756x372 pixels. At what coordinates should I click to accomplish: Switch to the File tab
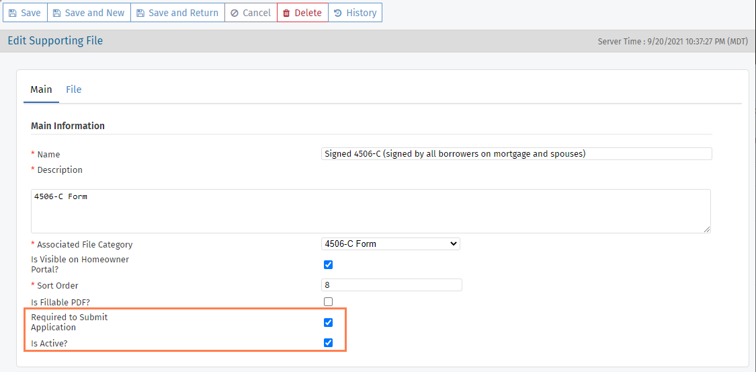73,89
